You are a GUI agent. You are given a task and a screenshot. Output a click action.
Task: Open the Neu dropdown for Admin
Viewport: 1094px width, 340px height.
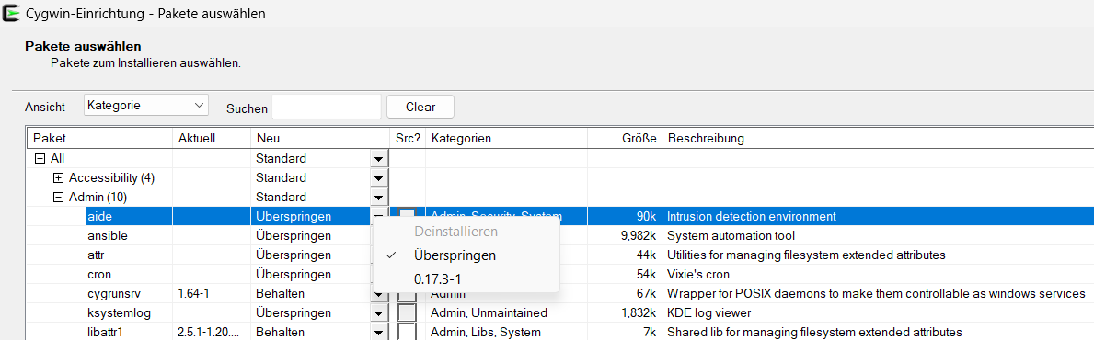(x=379, y=198)
